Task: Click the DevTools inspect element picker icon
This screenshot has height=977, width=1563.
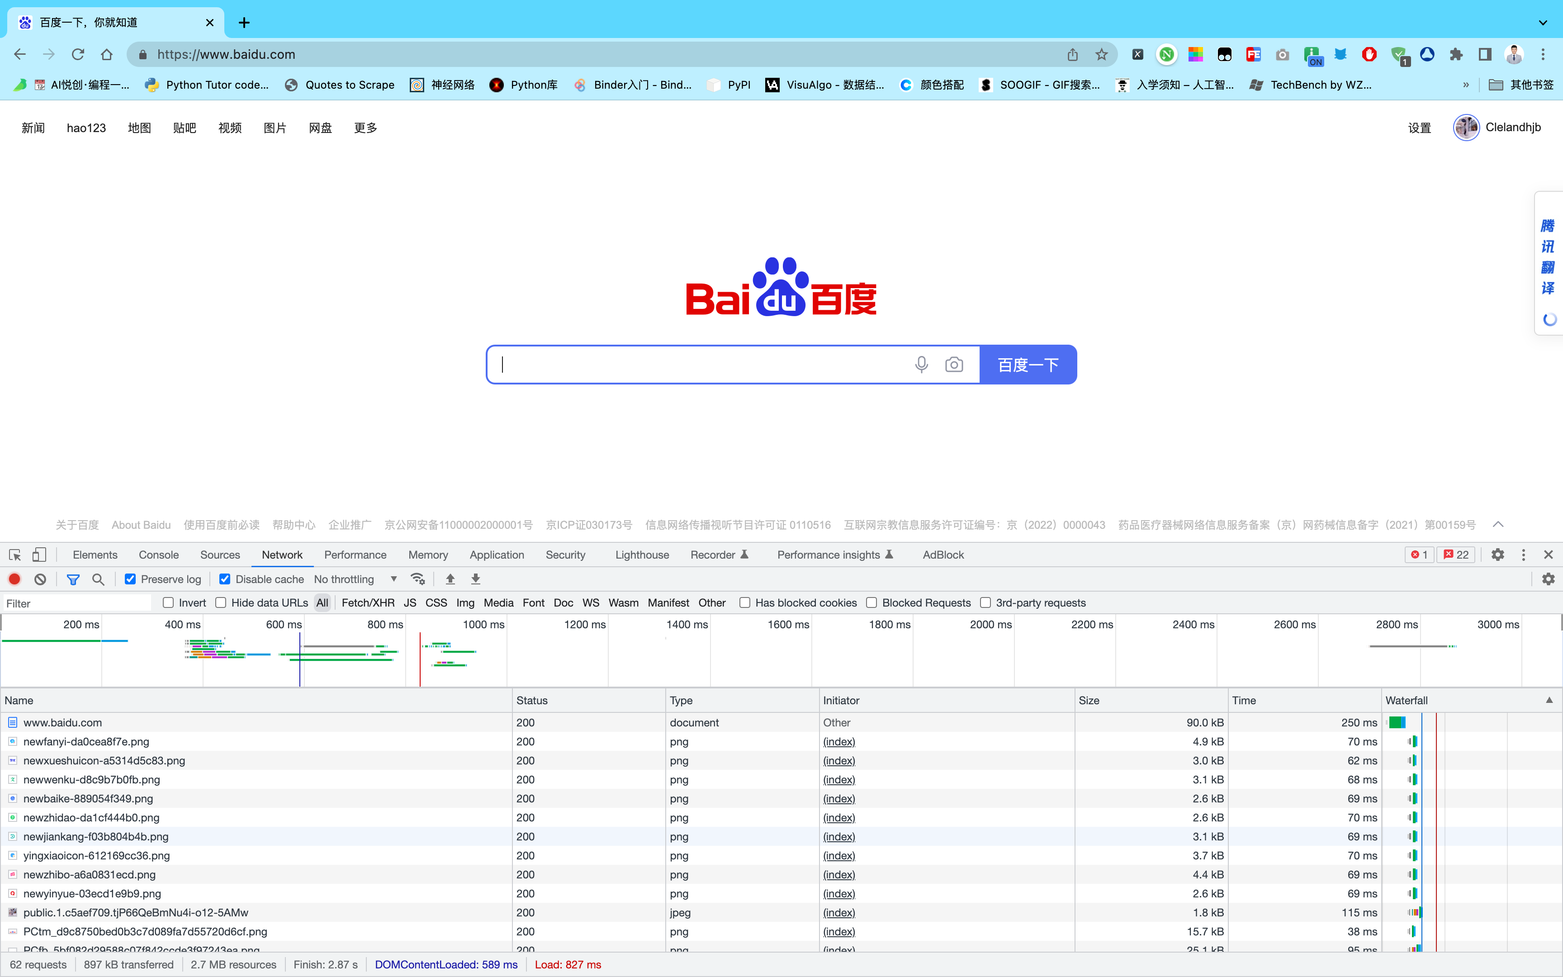Action: click(15, 555)
